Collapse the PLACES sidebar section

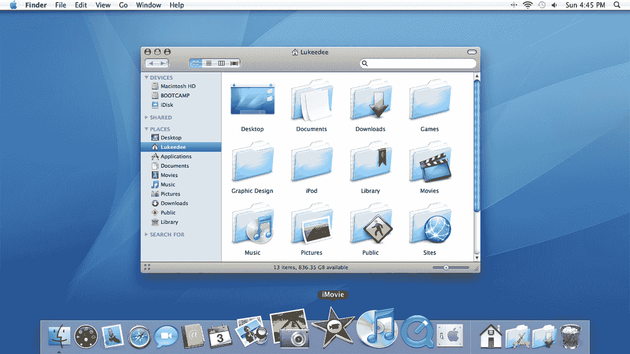(x=147, y=129)
